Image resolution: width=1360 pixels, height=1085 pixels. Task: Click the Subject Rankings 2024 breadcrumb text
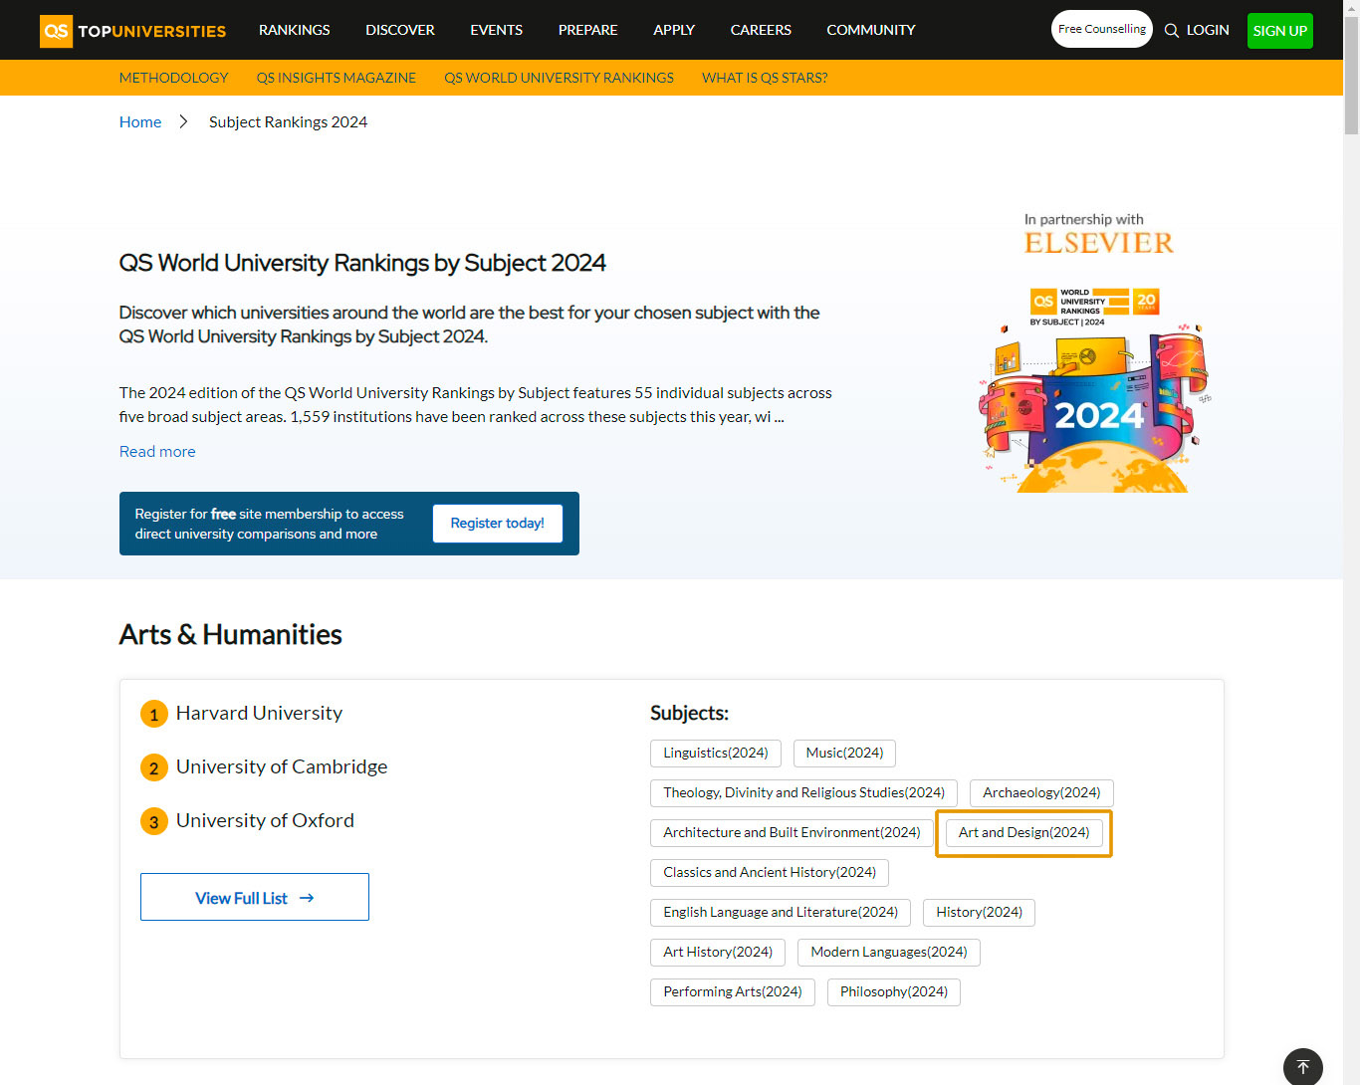point(288,121)
